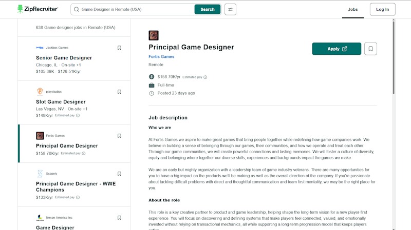This screenshot has height=230, width=411.
Task: Show estimated pay info for $158.70K/yr in details
Action: (x=205, y=77)
